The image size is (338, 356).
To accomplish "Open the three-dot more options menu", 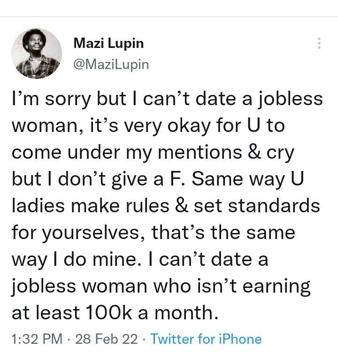I will tap(319, 44).
